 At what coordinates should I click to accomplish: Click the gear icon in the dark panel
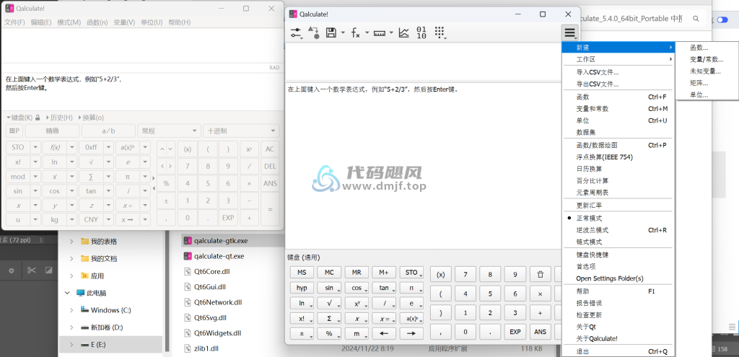12,270
